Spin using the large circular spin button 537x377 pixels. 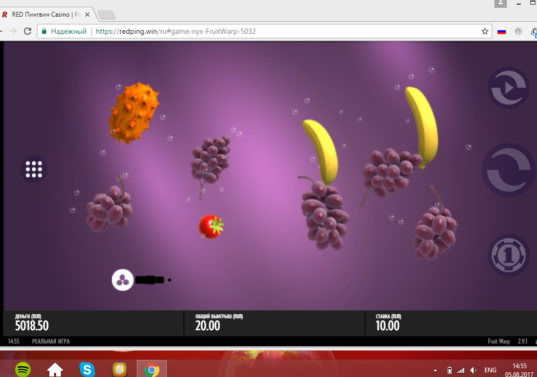509,170
